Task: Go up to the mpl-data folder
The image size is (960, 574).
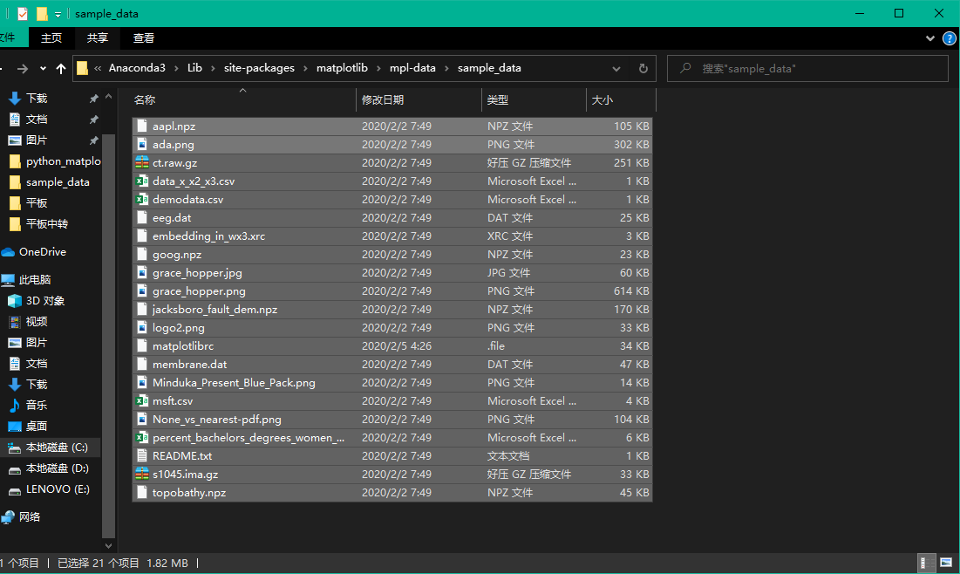Action: tap(61, 68)
